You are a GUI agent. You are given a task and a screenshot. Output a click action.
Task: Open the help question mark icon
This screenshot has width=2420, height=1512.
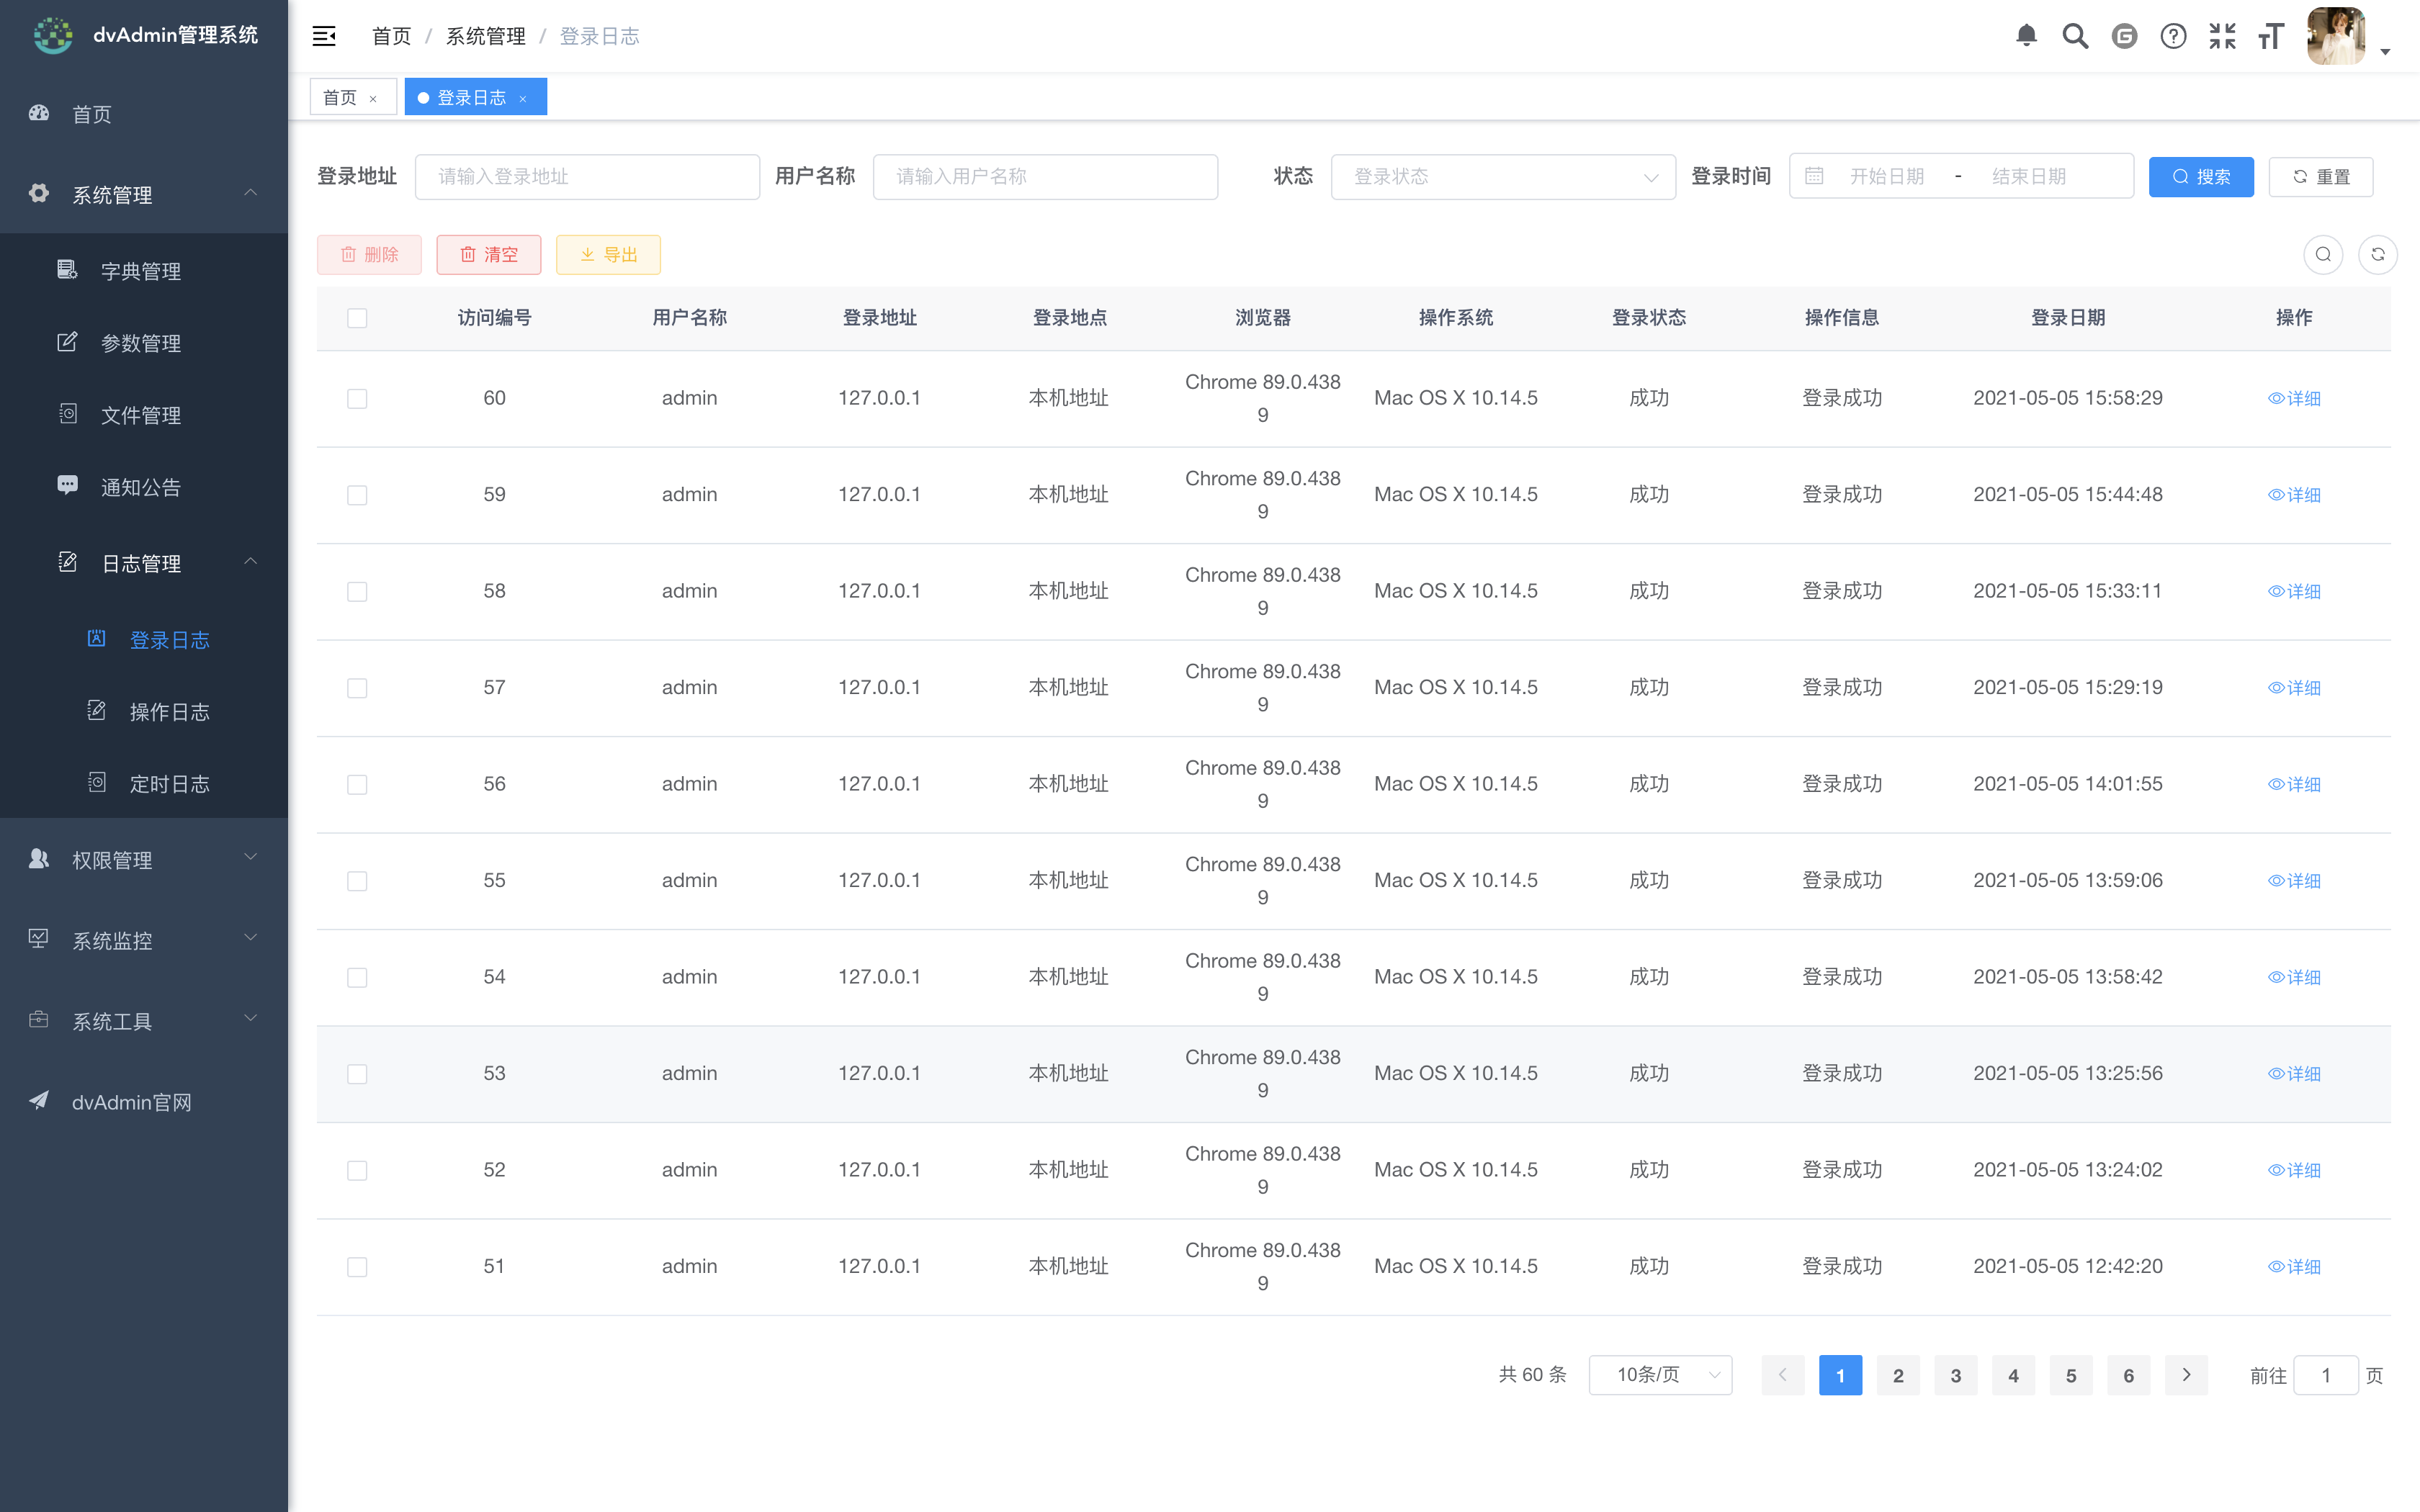pos(2173,35)
